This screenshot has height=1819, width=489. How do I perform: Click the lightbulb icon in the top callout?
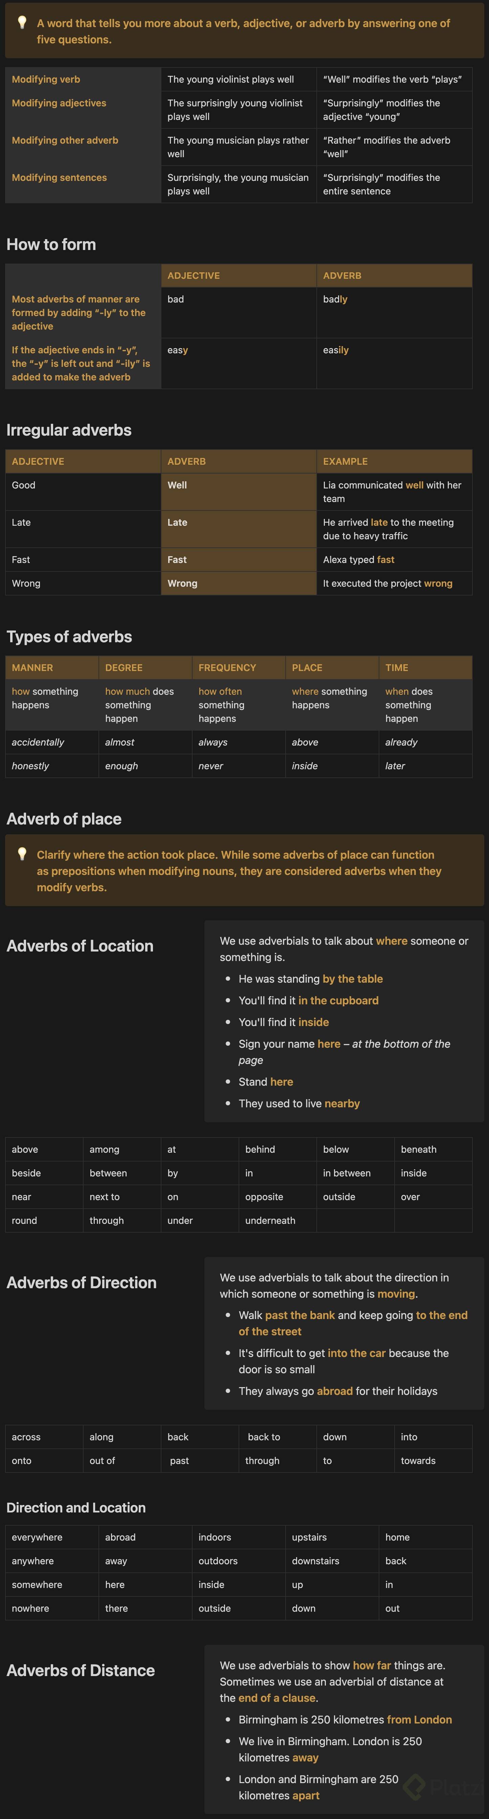pos(22,23)
